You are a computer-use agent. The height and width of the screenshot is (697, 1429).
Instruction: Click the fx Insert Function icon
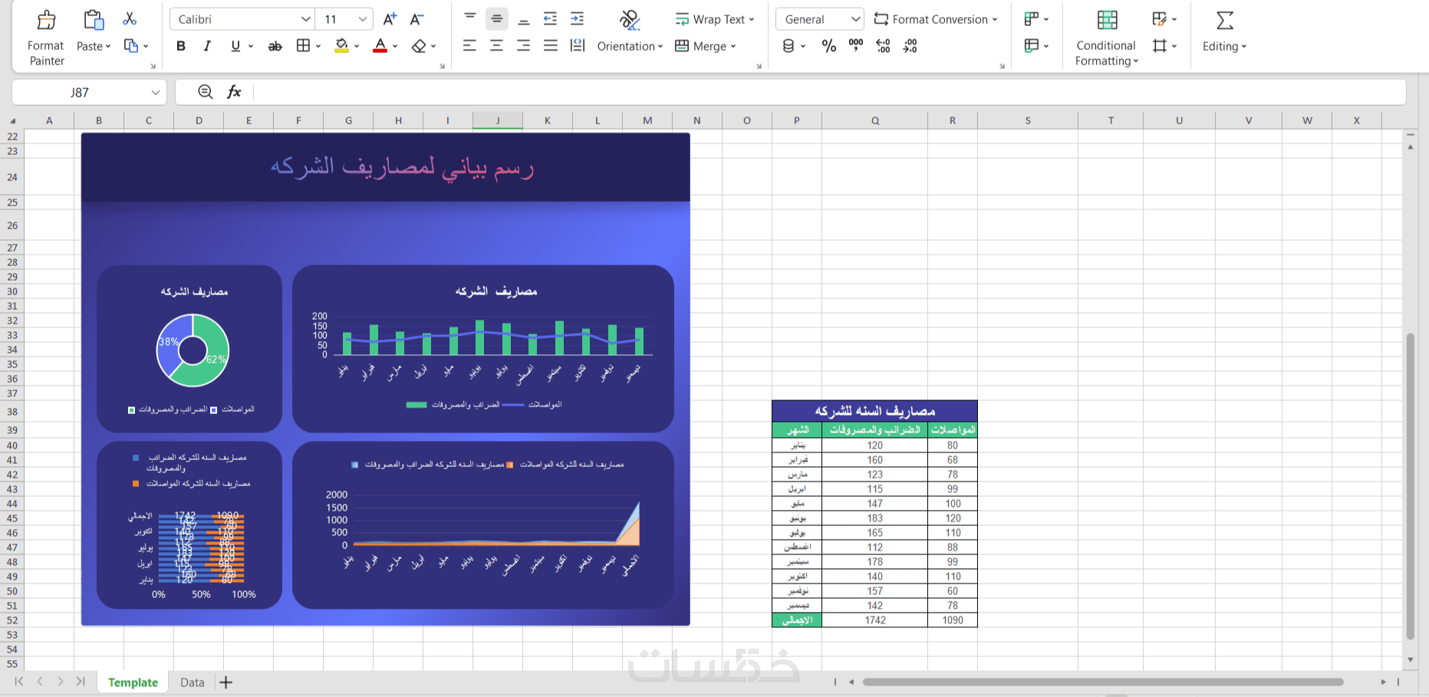point(234,92)
